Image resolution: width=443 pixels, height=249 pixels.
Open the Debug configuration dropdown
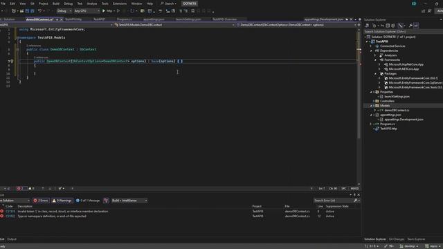pyautogui.click(x=64, y=11)
